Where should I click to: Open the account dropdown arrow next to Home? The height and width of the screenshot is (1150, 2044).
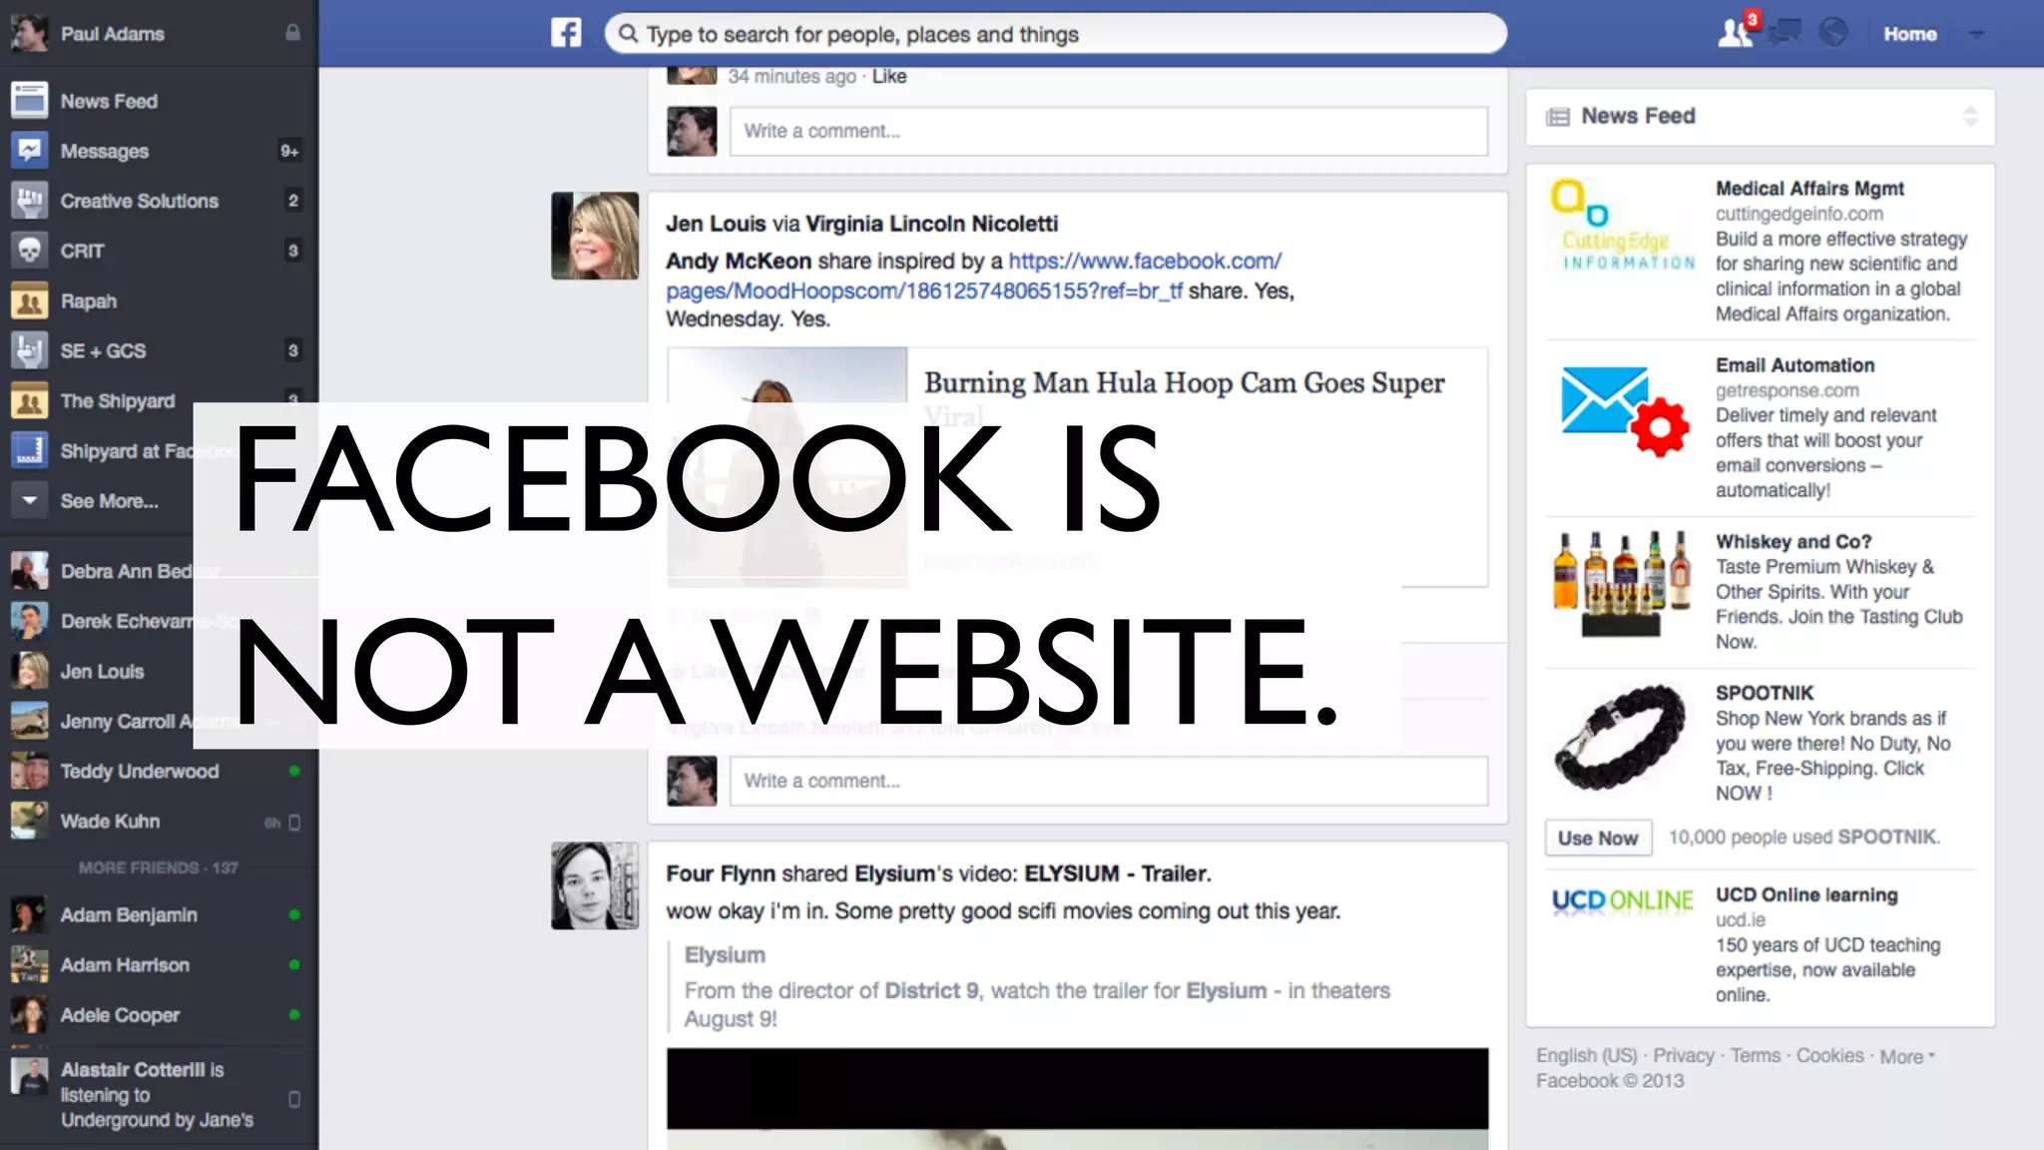pos(1976,34)
